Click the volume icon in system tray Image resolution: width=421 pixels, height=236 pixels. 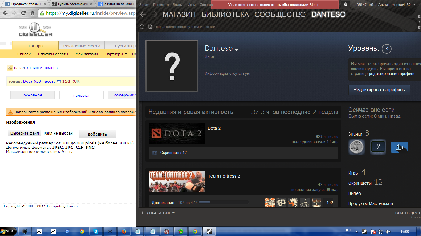coord(388,231)
